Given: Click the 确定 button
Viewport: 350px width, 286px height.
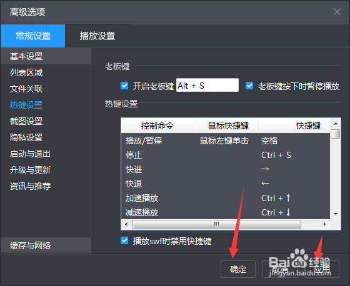Looking at the screenshot, I should click(238, 269).
